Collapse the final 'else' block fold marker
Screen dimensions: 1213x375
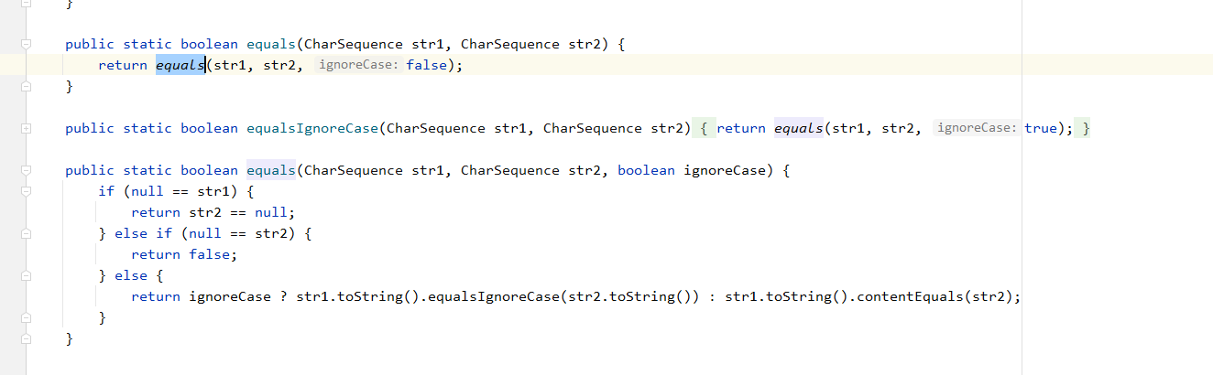pyautogui.click(x=27, y=276)
